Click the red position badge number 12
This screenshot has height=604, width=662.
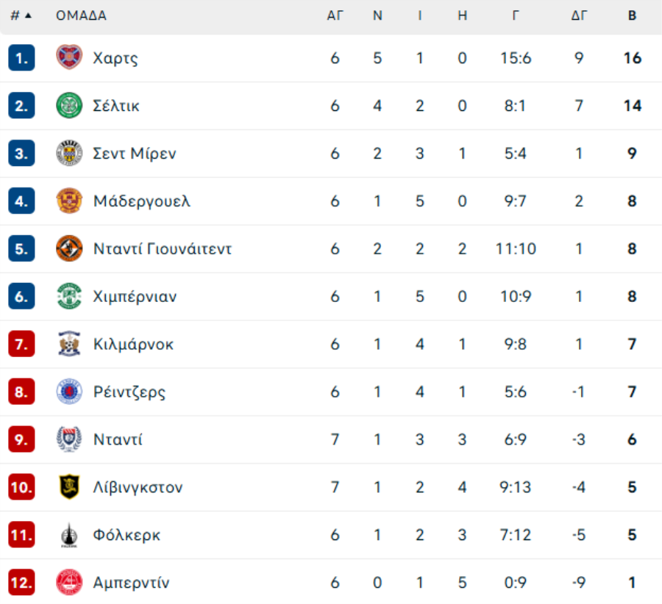pos(21,583)
